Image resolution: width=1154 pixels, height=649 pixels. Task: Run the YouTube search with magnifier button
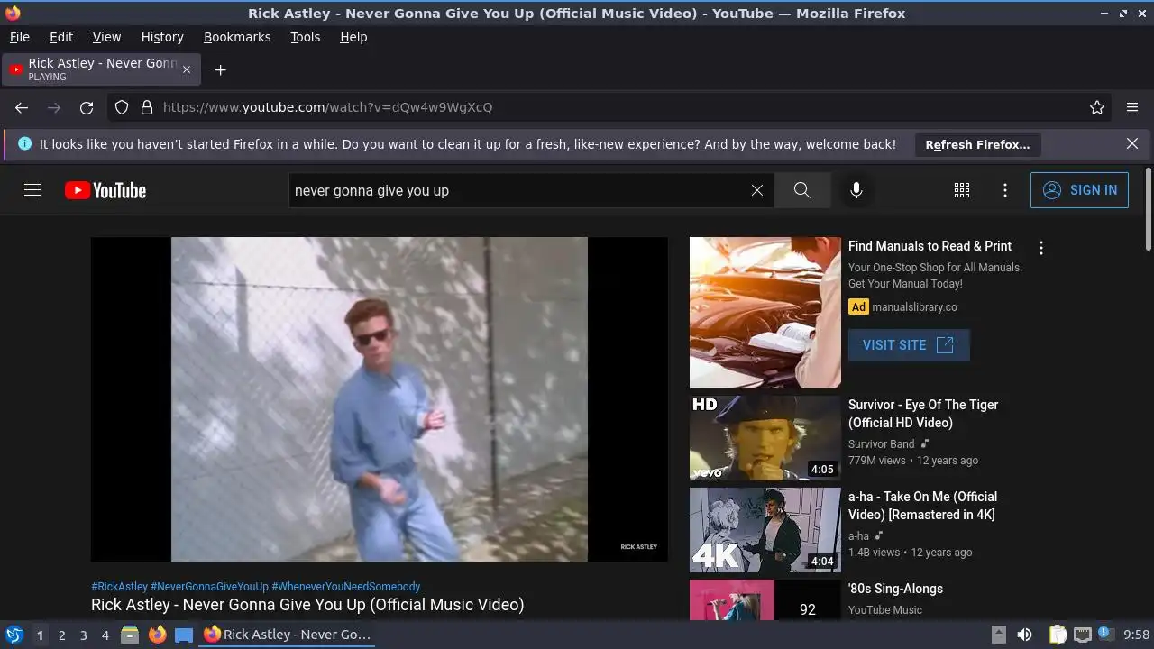[801, 190]
